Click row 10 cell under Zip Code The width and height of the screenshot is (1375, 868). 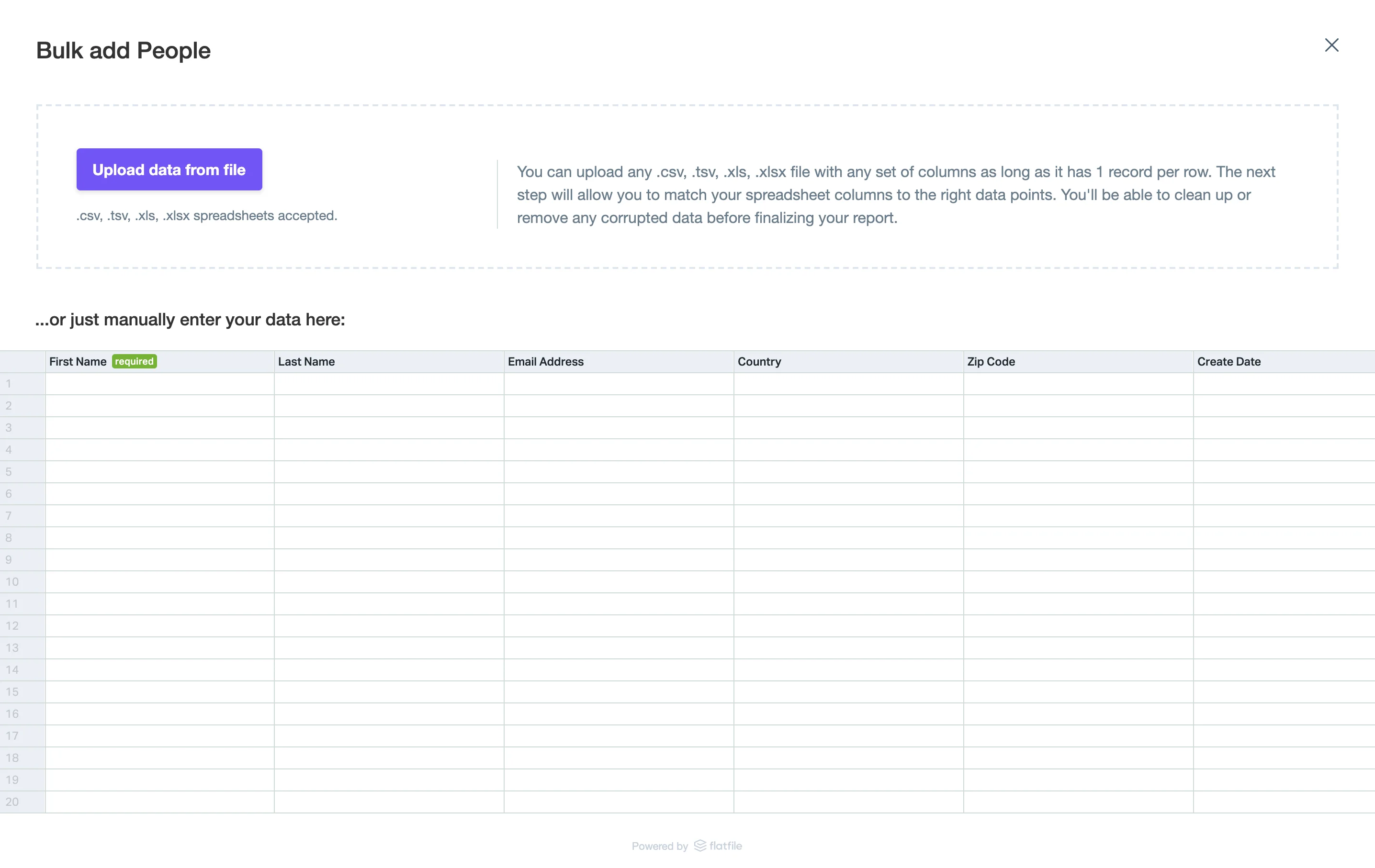click(x=1078, y=581)
